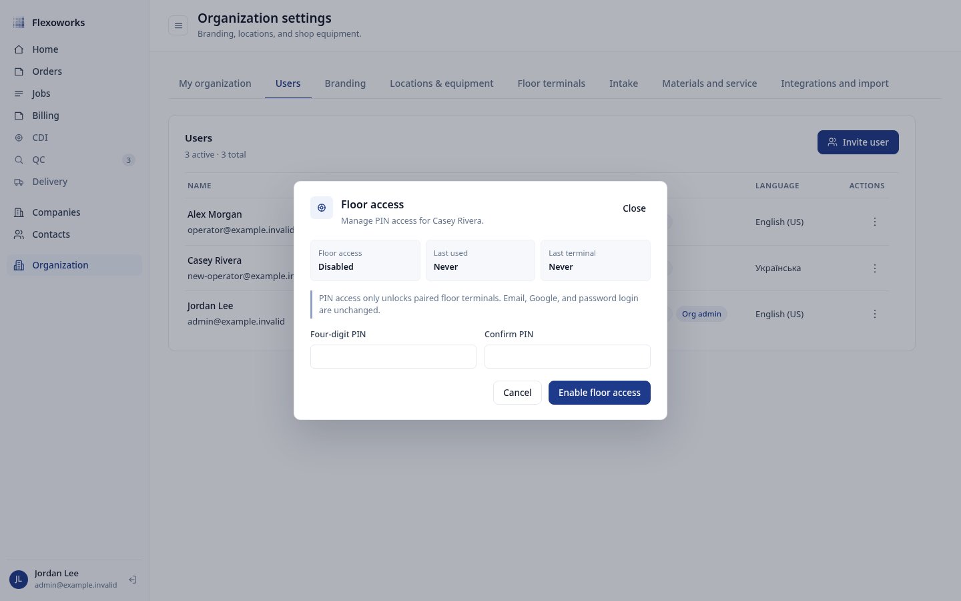Viewport: 961px width, 601px height.
Task: Click Casey Rivera's name in table
Action: coord(214,260)
